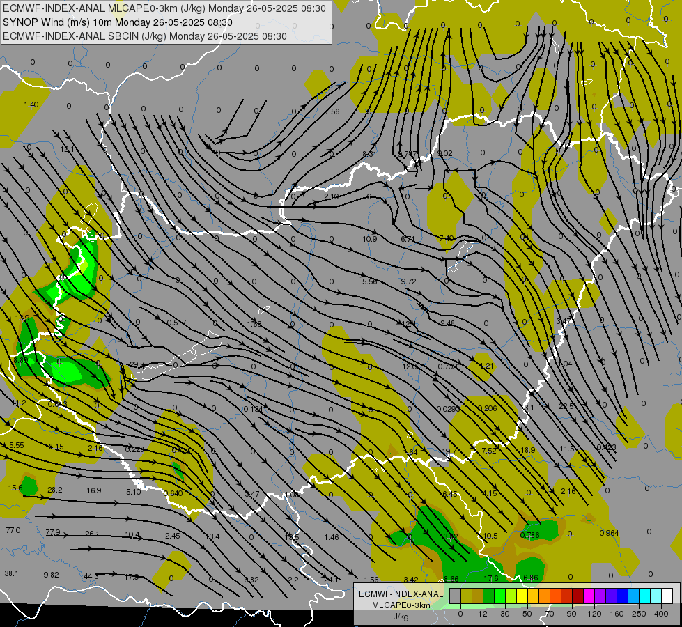
Task: Click the map value 6.71
Action: (408, 239)
